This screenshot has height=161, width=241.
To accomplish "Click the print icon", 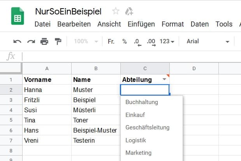I will coord(44,41).
